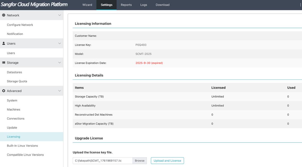Viewport: 302px width, 167px height.
Task: Click the license file path field
Action: pos(103,161)
